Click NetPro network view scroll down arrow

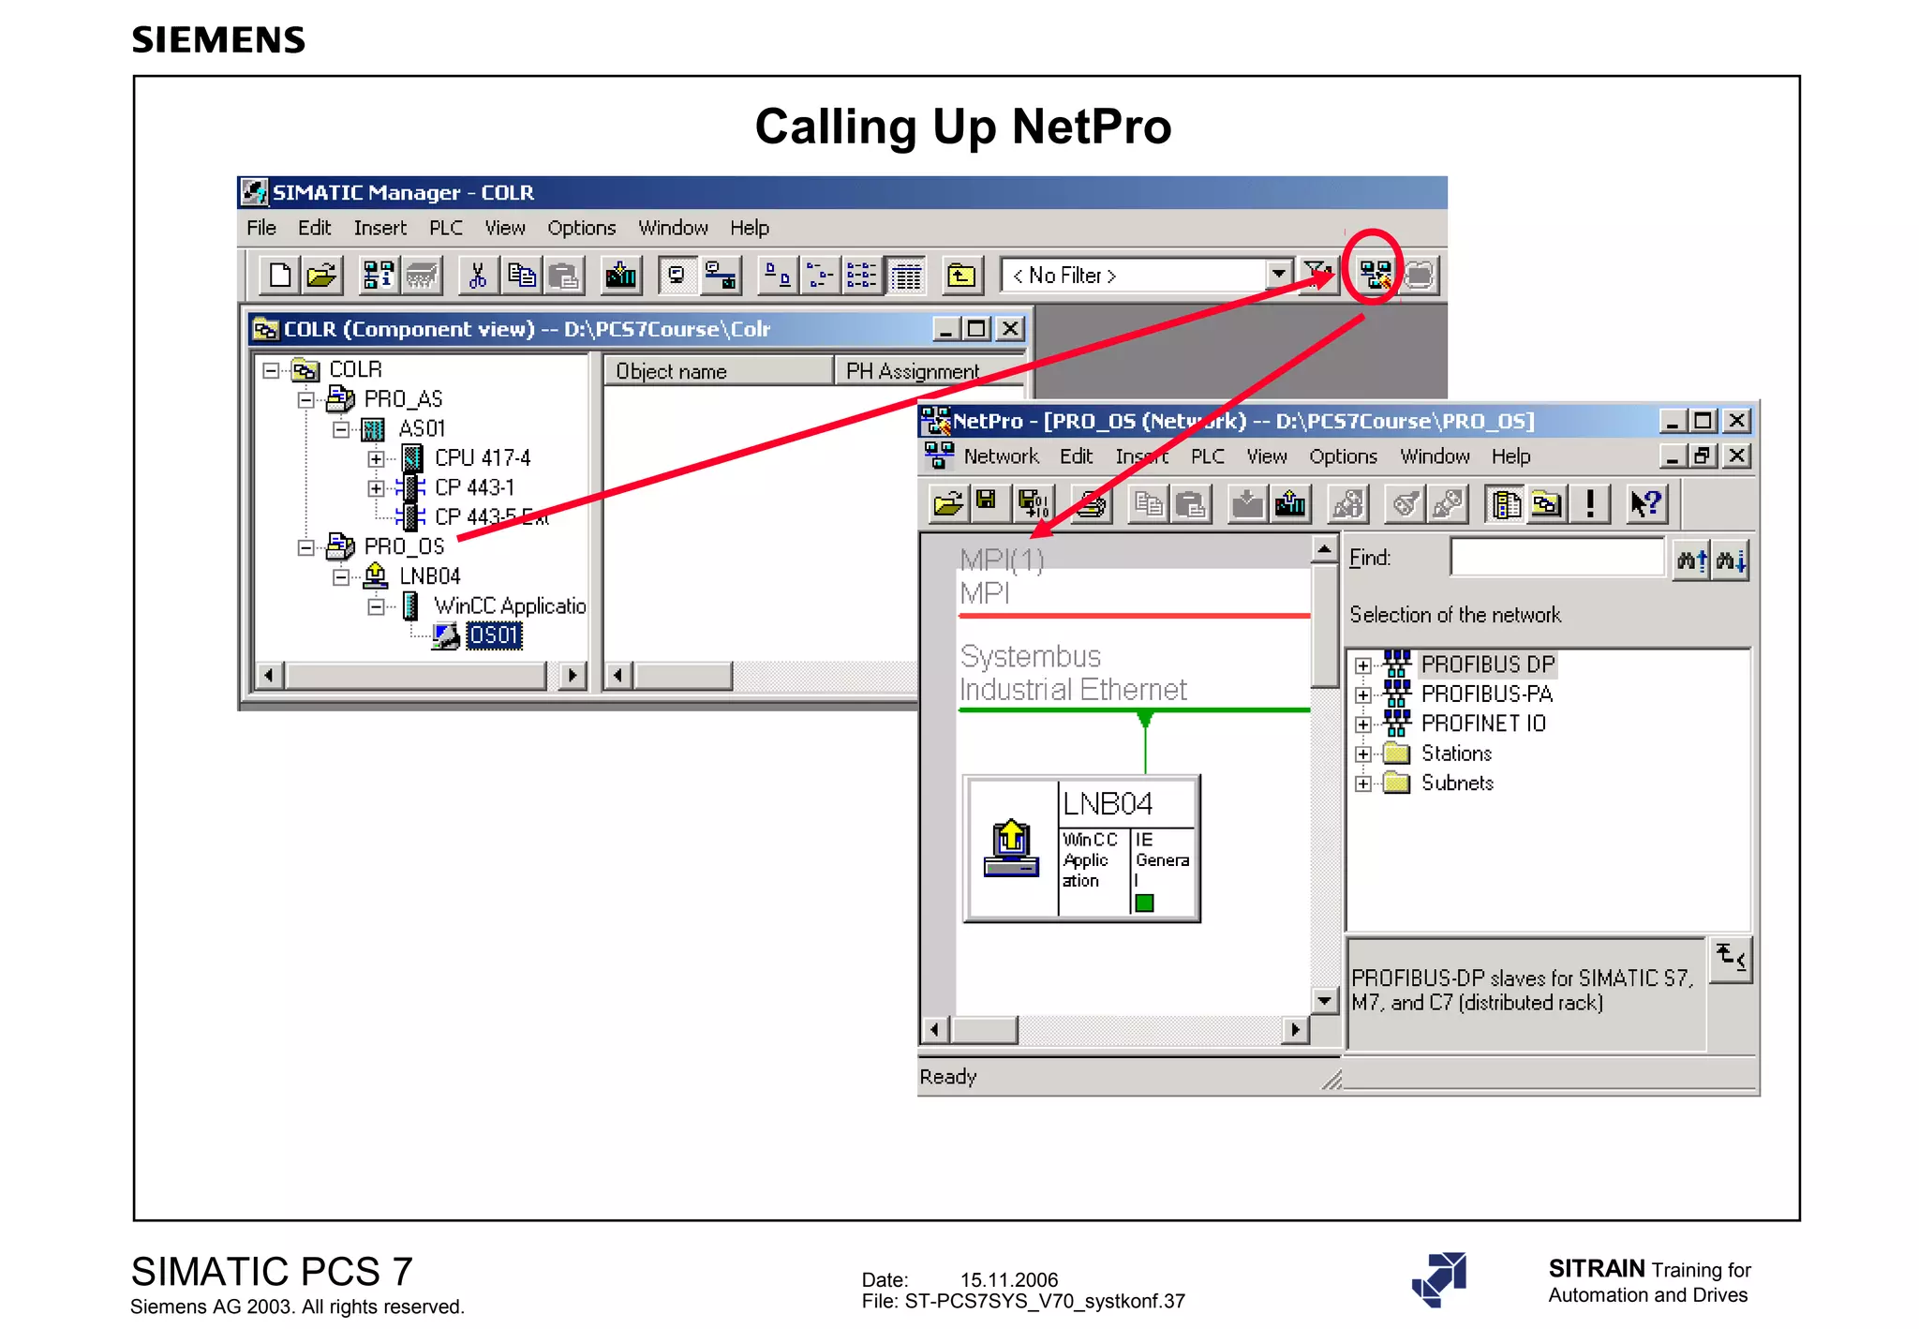[x=1323, y=1000]
